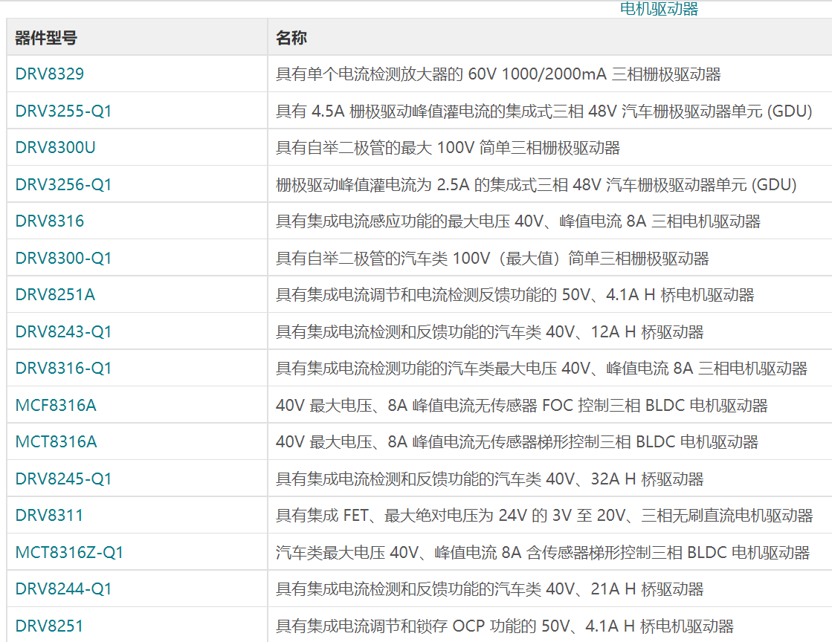Select the 电流检测反馈功能的 50V description
Viewport: 832px width, 642px height.
coord(515,295)
